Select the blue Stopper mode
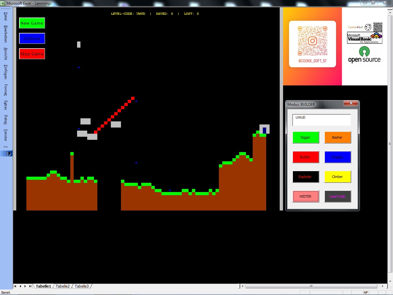Image resolution: width=393 pixels, height=295 pixels. coord(338,157)
